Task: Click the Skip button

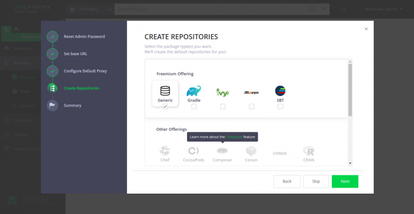Action: click(x=316, y=181)
